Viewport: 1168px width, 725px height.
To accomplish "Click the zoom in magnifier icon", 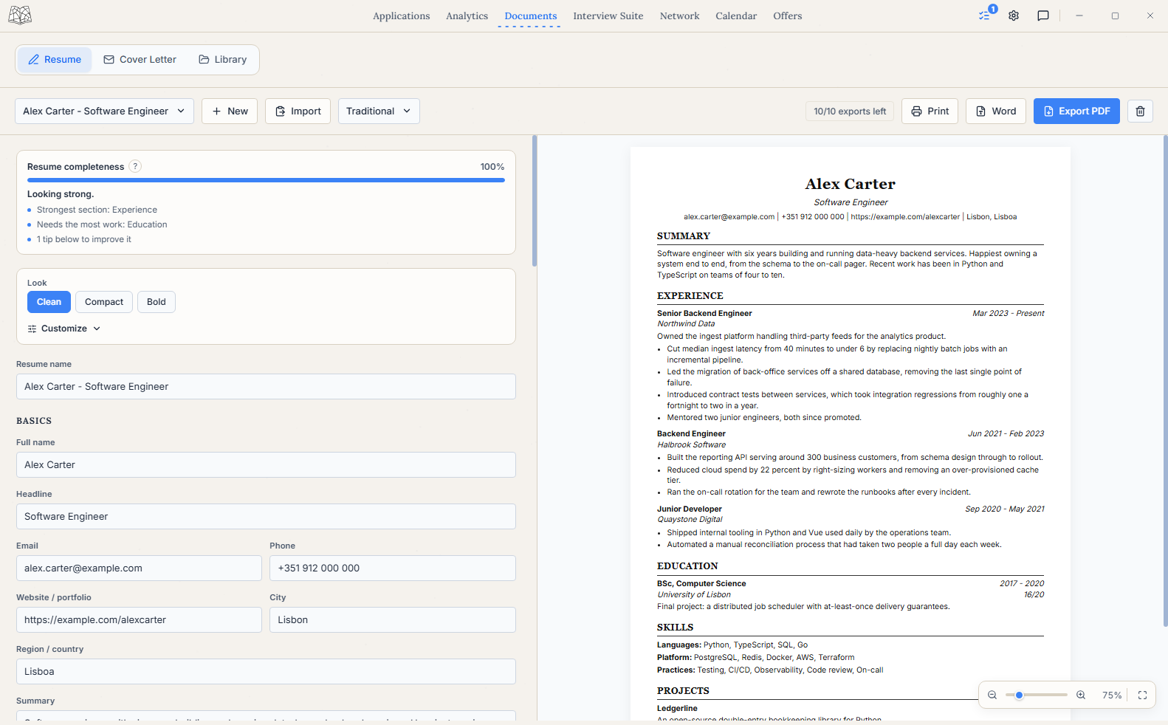I will click(1081, 695).
